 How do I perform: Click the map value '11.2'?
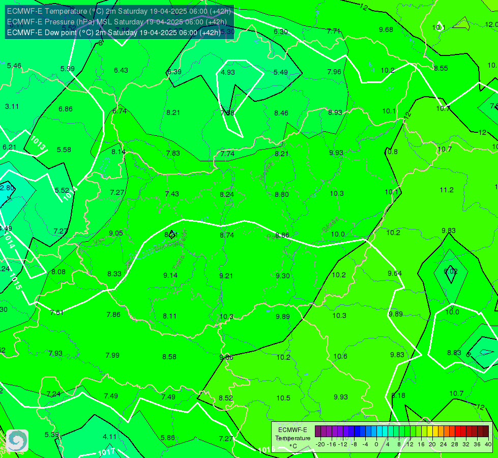[447, 190]
